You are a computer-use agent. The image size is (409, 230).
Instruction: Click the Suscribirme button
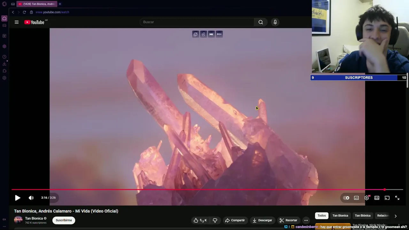coord(64,220)
